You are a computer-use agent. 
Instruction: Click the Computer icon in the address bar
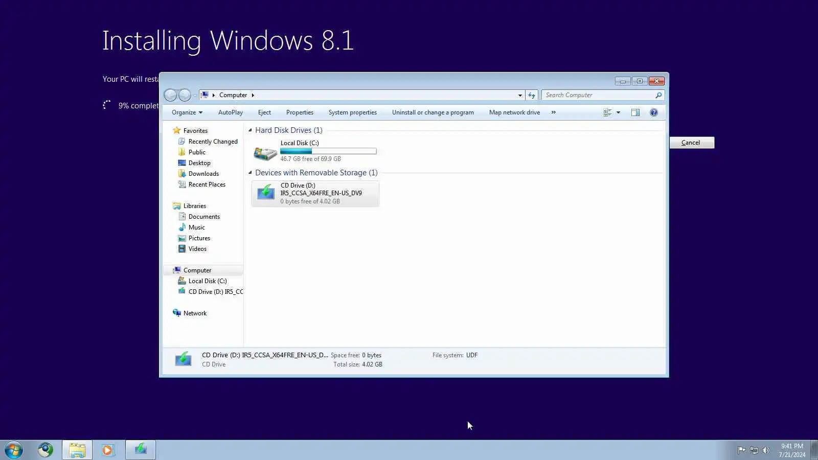coord(204,95)
